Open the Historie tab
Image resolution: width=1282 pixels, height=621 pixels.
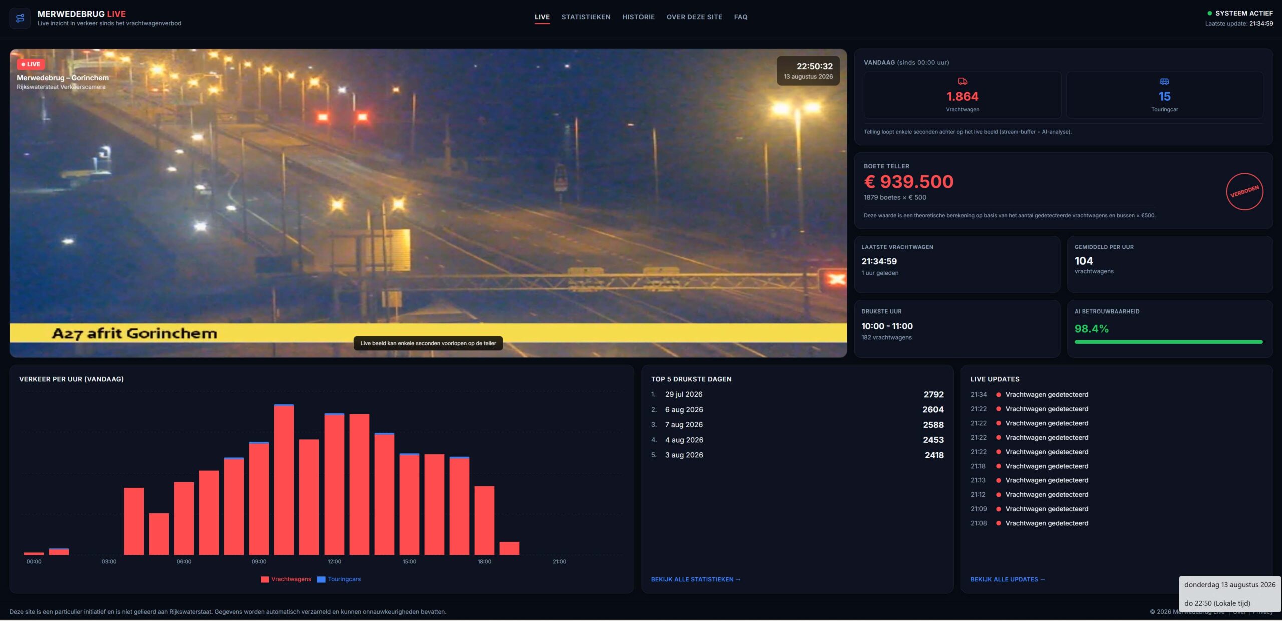click(638, 17)
